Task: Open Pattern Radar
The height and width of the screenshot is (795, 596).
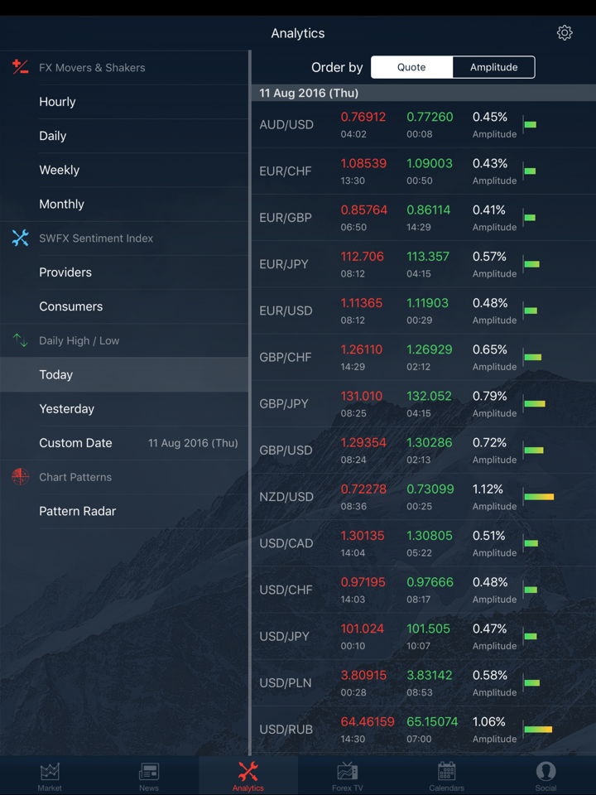Action: pos(78,511)
